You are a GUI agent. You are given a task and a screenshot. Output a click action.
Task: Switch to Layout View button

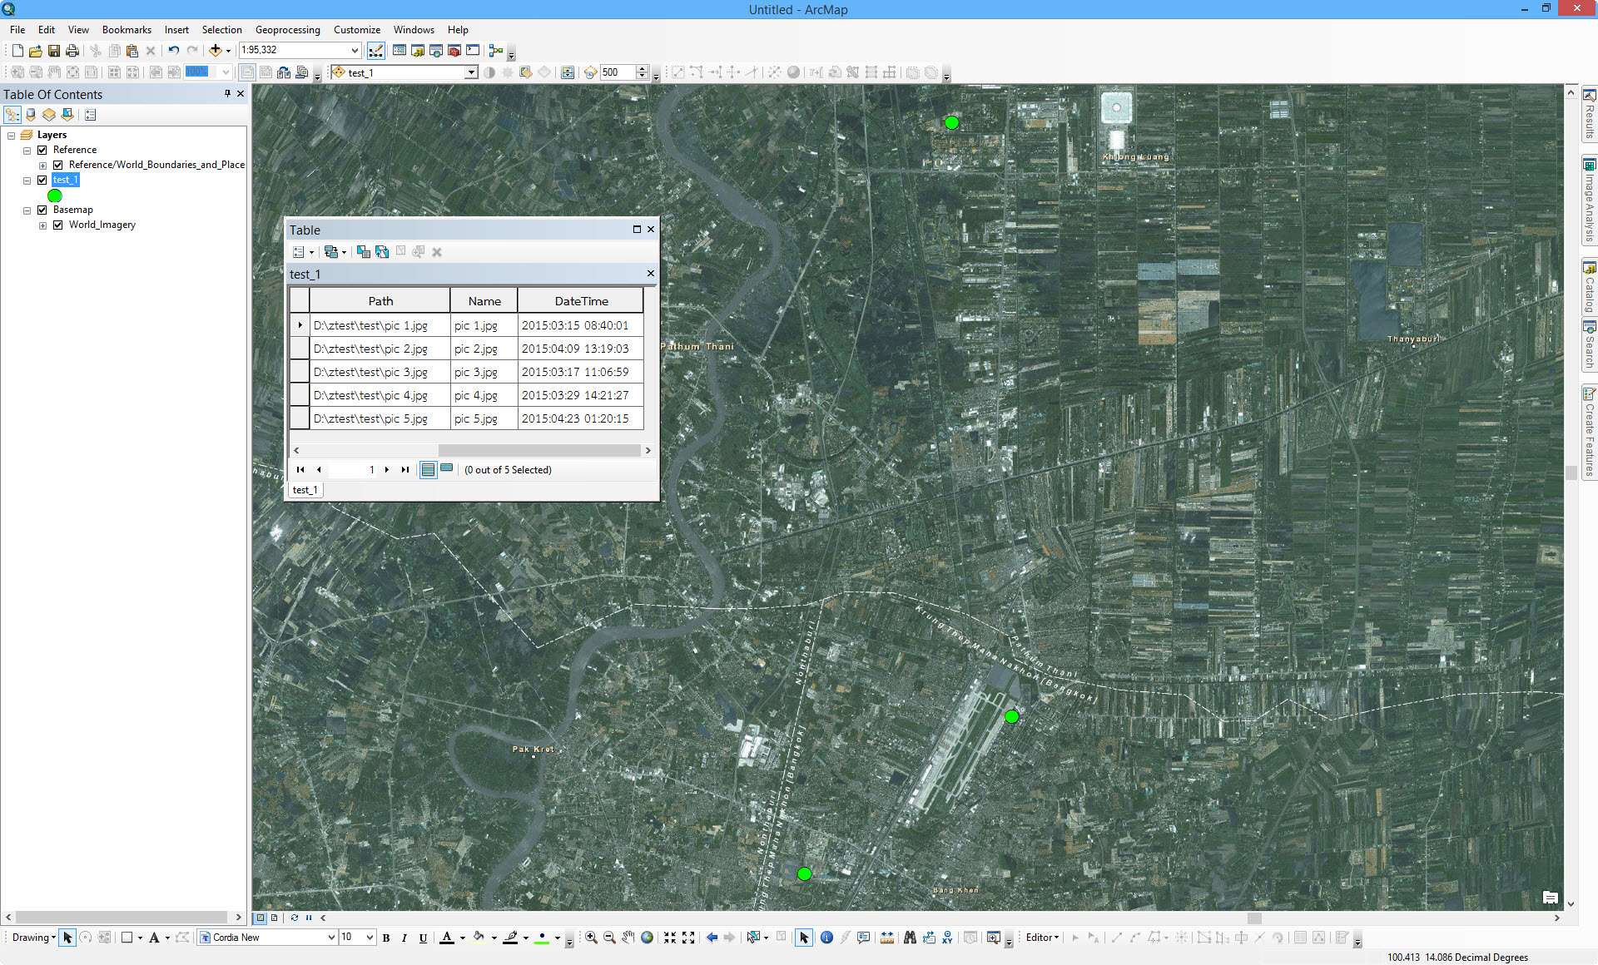click(274, 918)
